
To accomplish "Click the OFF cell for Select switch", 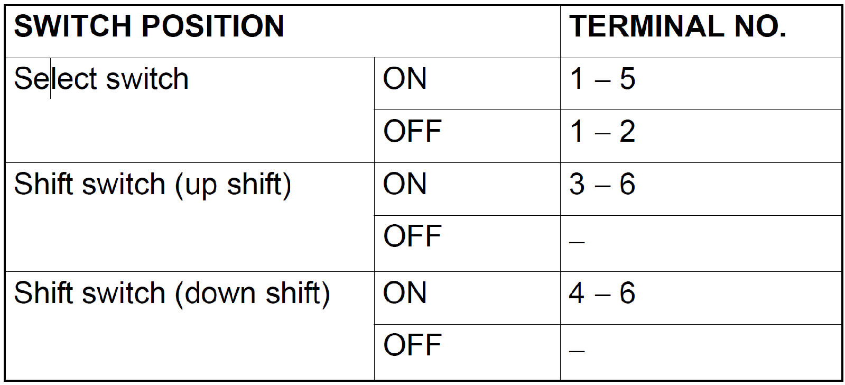I will click(467, 136).
